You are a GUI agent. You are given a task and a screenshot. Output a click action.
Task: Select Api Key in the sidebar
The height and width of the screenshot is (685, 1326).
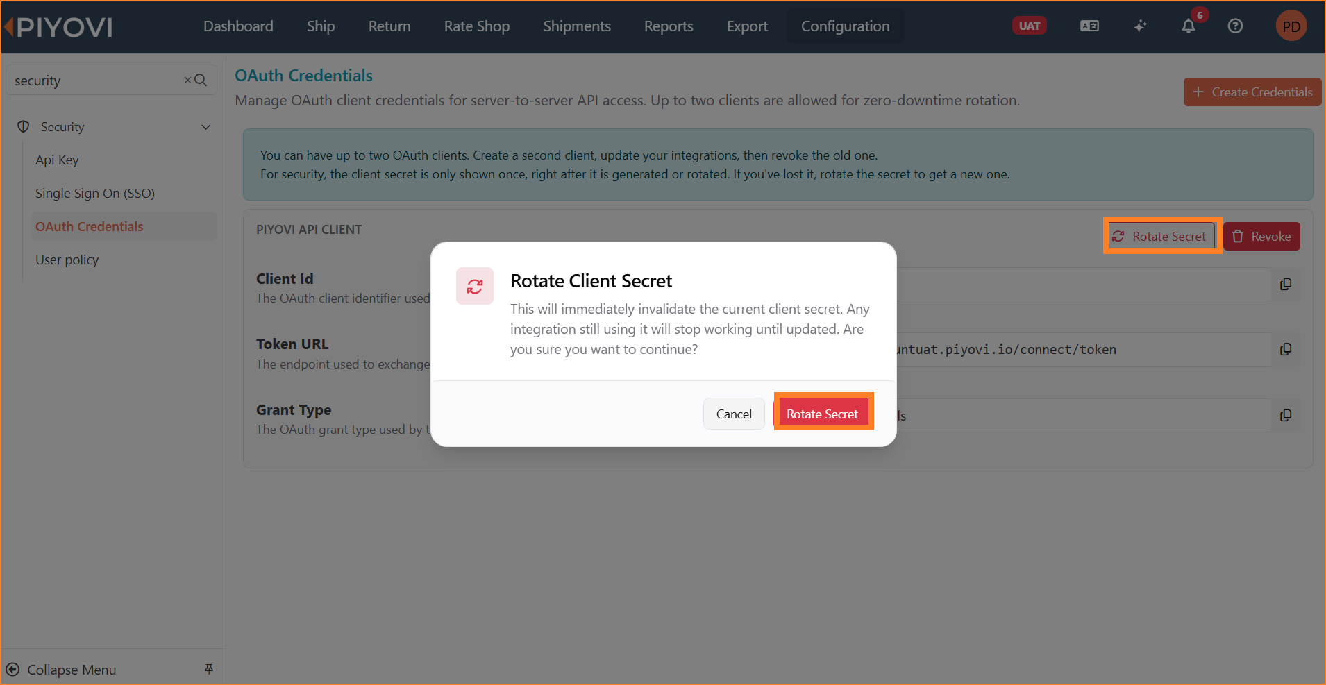click(x=57, y=160)
